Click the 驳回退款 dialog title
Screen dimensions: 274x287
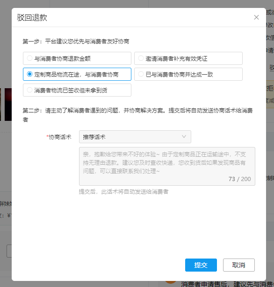pyautogui.click(x=32, y=18)
